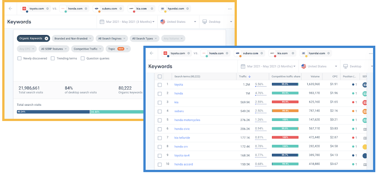Image resolution: width=378 pixels, height=173 pixels.
Task: Remove toyota.com in blue window
Action: [x=188, y=53]
